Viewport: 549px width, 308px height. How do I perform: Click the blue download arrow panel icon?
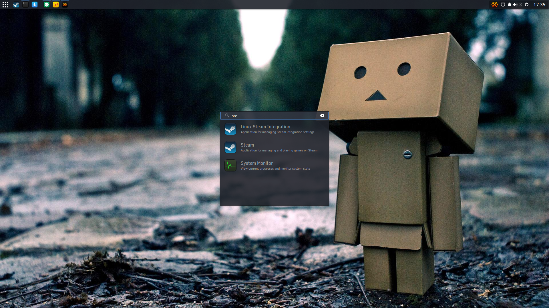coord(35,5)
